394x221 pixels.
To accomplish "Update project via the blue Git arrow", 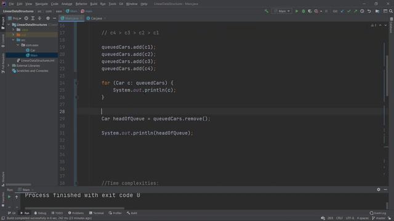I will pos(342,11).
